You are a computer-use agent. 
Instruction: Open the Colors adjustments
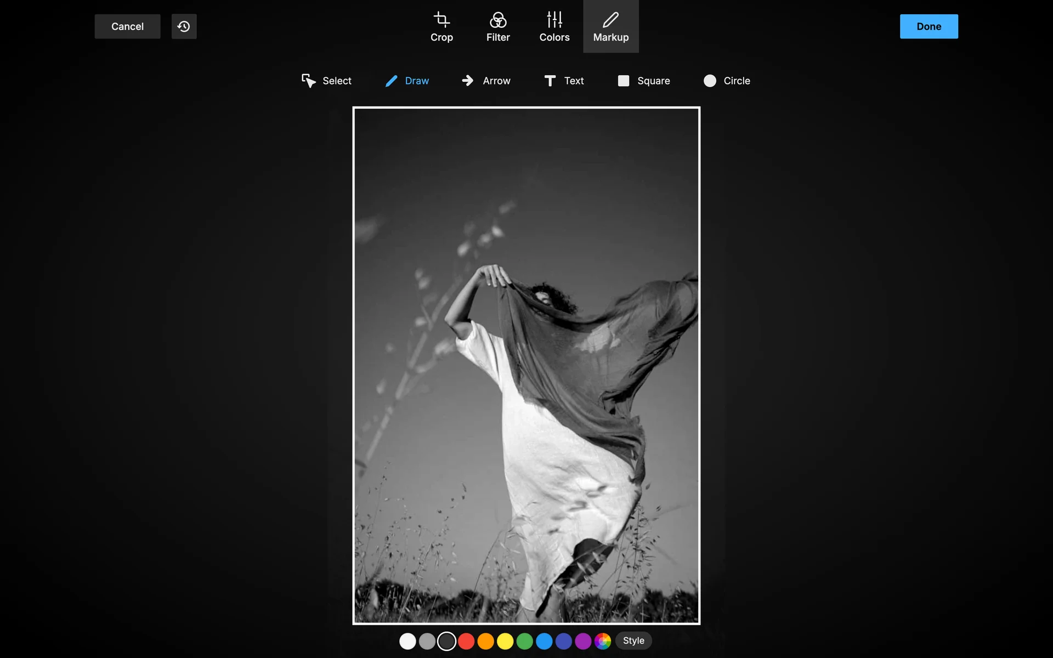point(554,27)
